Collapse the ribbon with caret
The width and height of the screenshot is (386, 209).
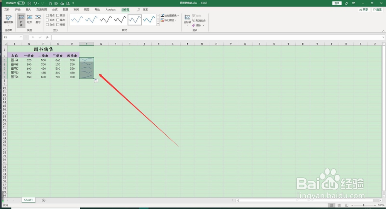tap(383, 31)
